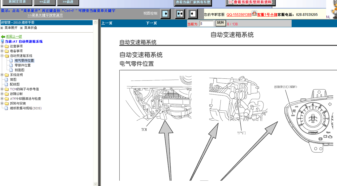Viewport: 337px width, 186px height.
Task: Expand the 注意事项 tree node
Action: coord(2,46)
